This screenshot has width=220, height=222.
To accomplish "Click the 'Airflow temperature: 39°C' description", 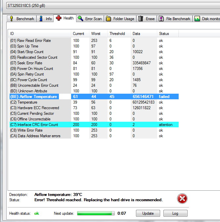I will click(x=58, y=195).
